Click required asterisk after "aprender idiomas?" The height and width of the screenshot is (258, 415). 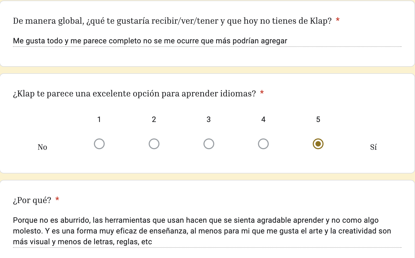(x=262, y=93)
